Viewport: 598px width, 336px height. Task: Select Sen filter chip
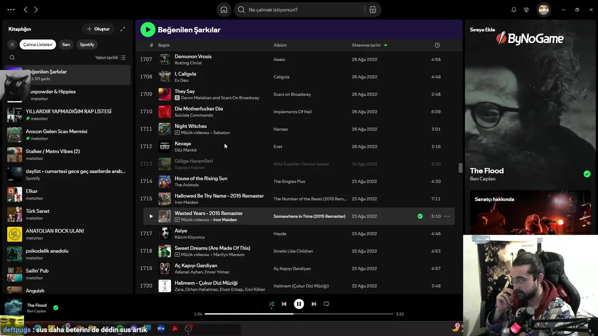point(66,44)
